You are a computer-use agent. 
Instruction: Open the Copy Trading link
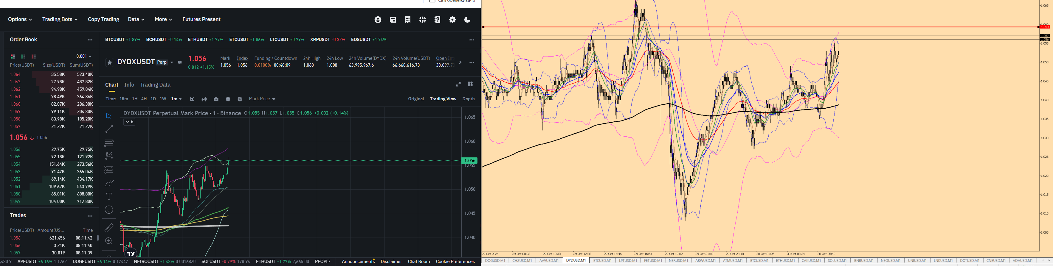103,20
